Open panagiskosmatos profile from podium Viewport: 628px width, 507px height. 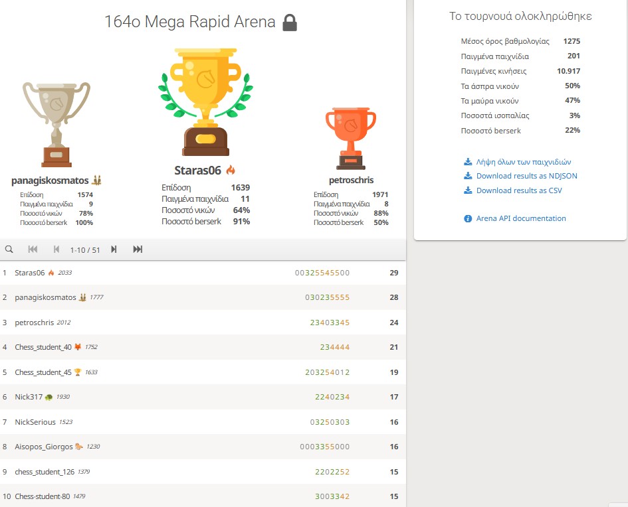(x=50, y=181)
